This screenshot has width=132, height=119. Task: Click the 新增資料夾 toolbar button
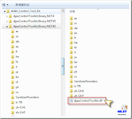(22, 5)
